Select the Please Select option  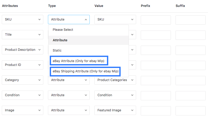tap(88, 30)
